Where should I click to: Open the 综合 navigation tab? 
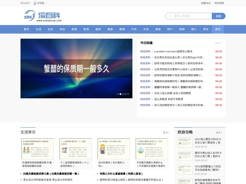[62, 29]
